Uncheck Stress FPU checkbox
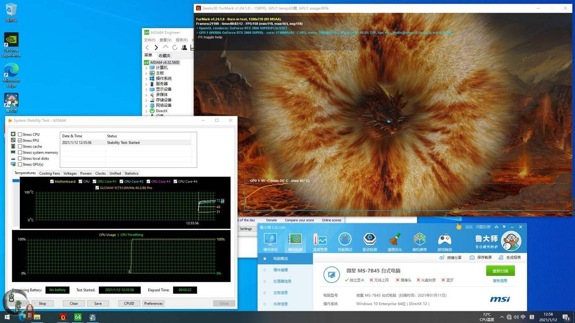 pos(20,140)
